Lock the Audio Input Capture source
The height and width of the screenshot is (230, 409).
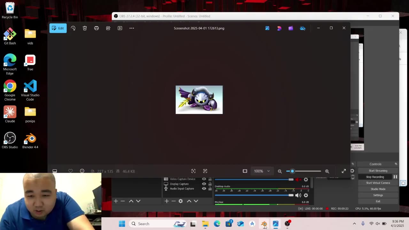click(x=210, y=188)
